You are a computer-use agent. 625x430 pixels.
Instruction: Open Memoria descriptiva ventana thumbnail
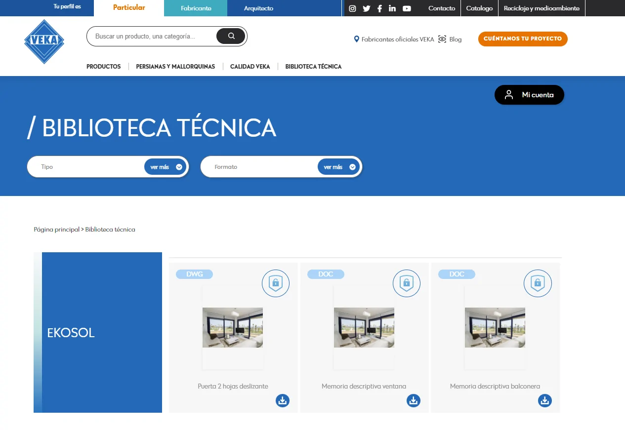(364, 327)
